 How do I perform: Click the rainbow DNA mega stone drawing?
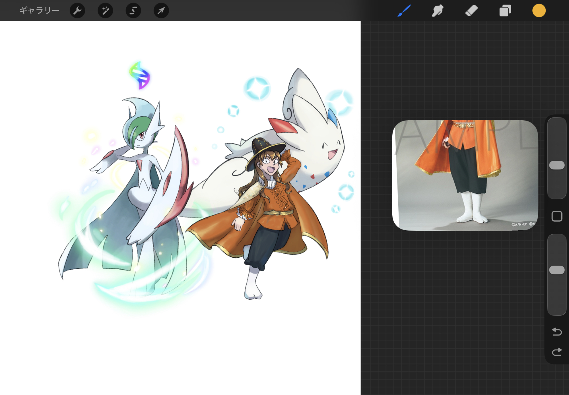[x=140, y=75]
